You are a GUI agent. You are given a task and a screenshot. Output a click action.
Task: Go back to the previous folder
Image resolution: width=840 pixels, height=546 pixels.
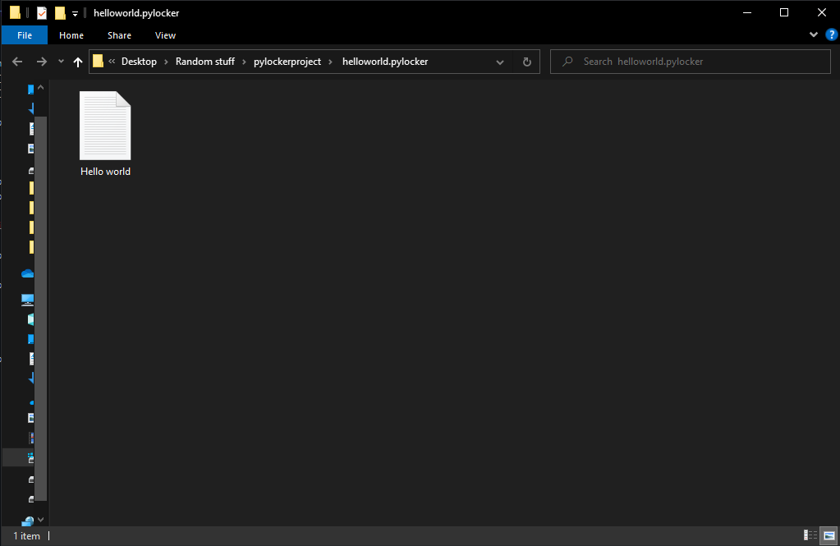click(x=17, y=62)
